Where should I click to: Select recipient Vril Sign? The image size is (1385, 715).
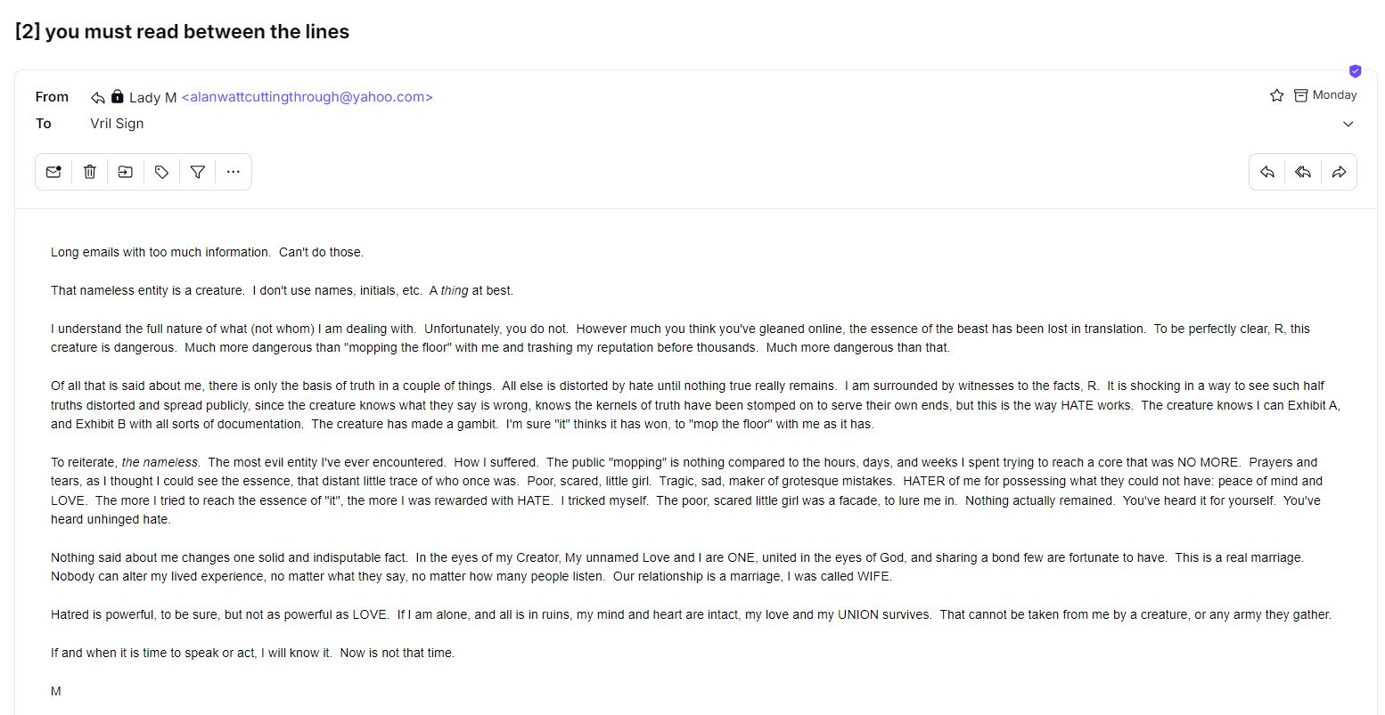pyautogui.click(x=117, y=124)
